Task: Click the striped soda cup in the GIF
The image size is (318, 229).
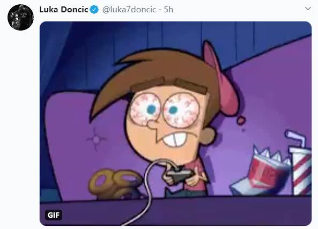Action: [x=300, y=172]
